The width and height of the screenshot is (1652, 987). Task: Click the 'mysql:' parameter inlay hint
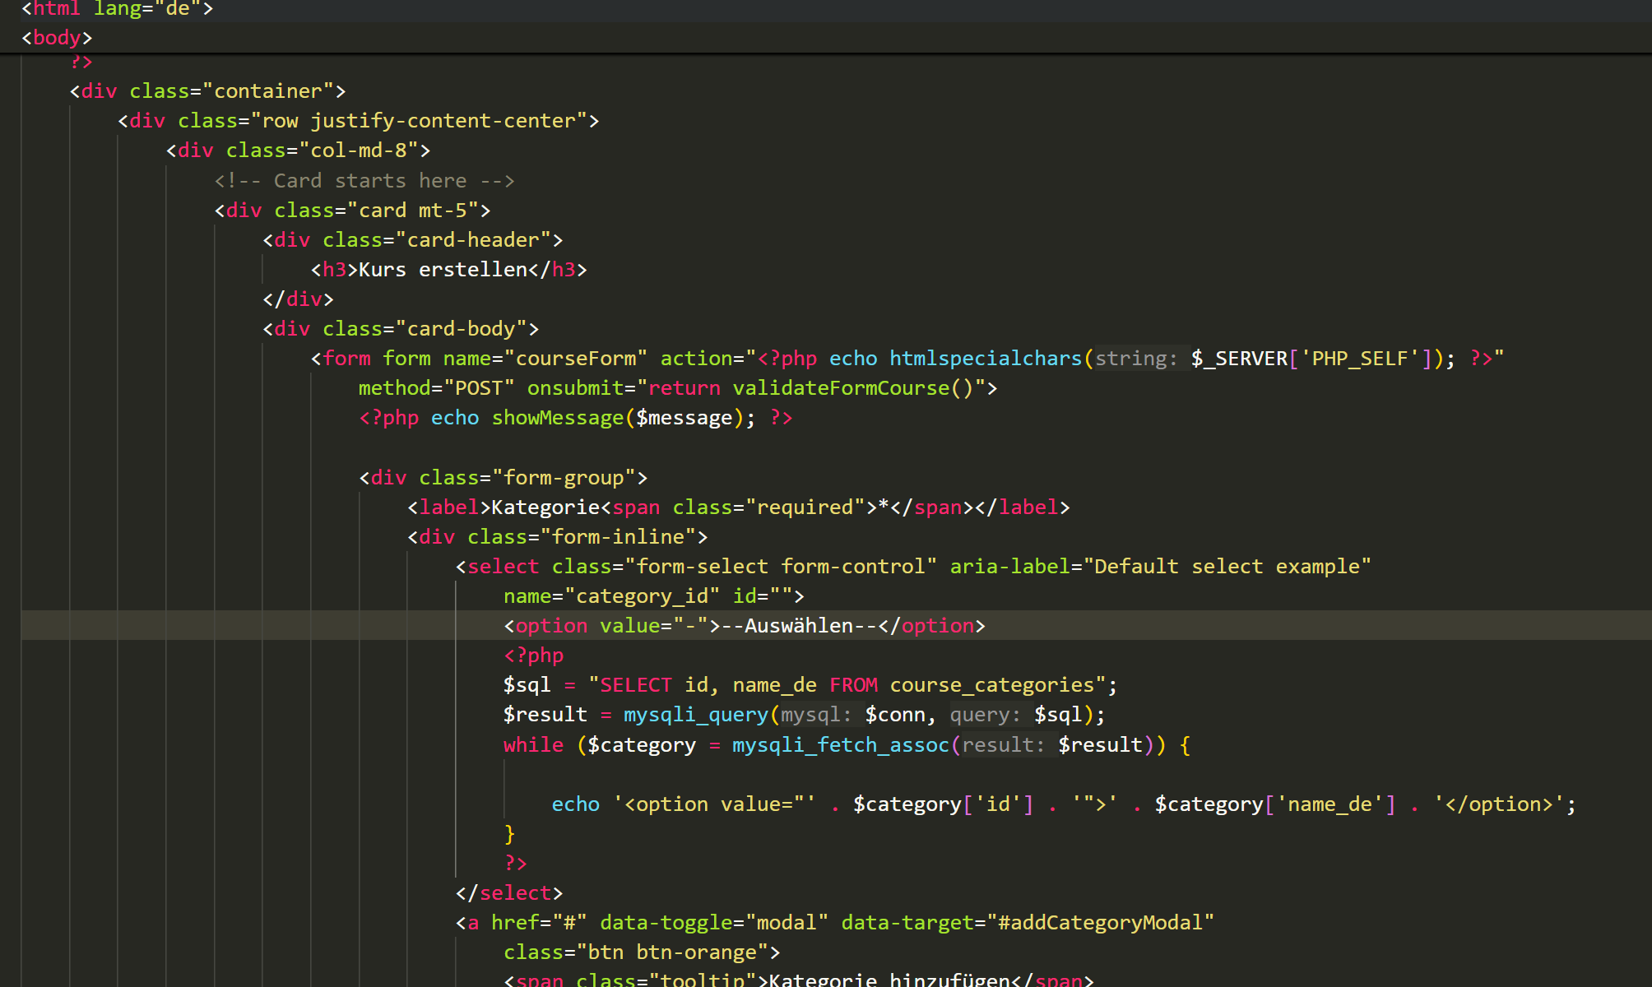coord(815,715)
